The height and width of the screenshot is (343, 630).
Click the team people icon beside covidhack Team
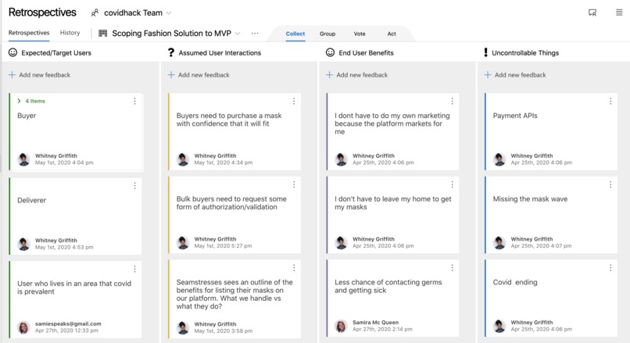[95, 13]
